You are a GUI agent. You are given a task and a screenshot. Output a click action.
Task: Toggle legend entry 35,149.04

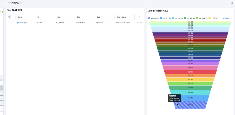189,18
